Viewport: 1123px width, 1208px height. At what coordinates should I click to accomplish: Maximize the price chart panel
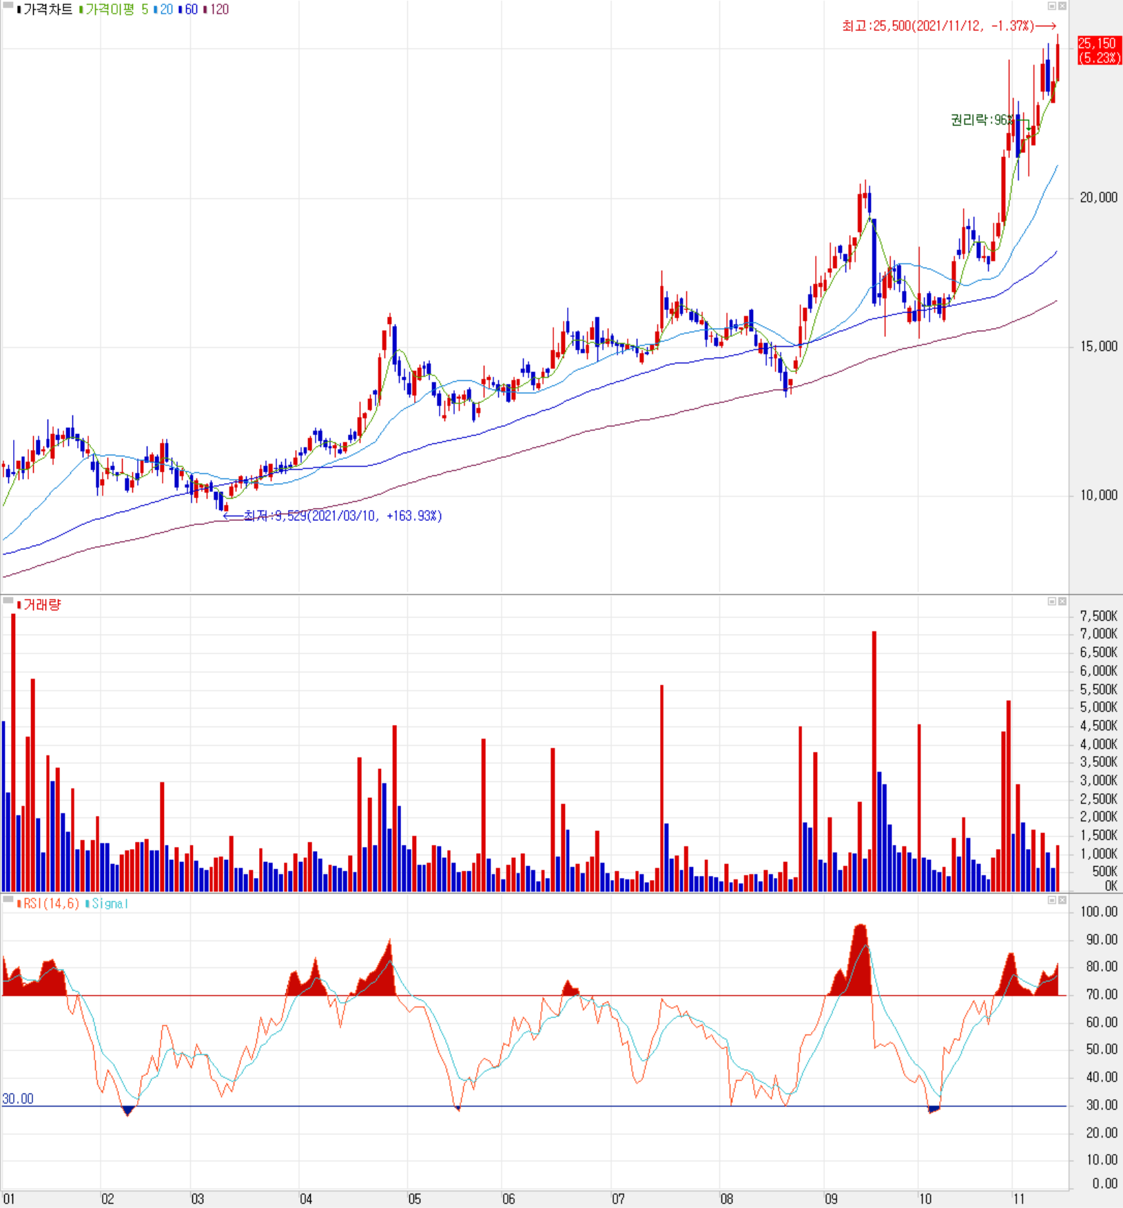click(1052, 6)
